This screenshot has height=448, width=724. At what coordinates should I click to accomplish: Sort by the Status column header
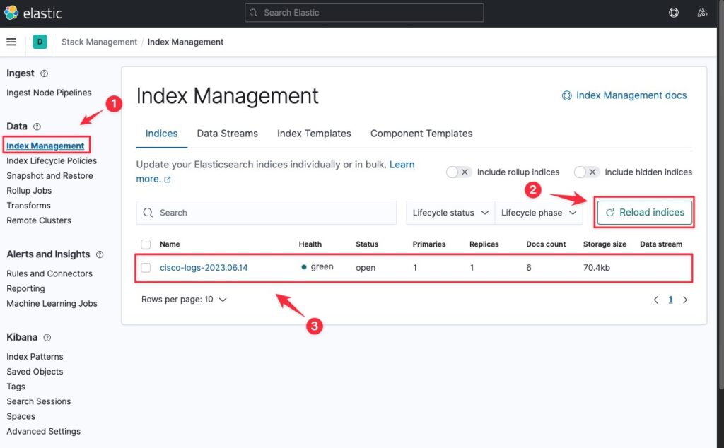367,244
